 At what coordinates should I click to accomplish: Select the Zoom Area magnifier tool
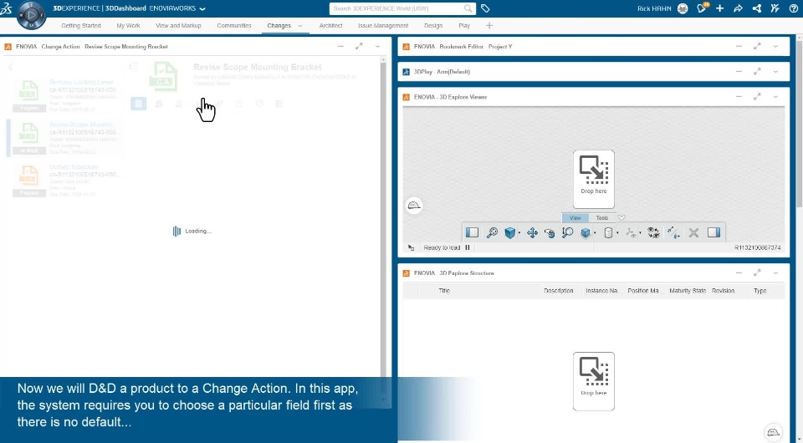[567, 232]
